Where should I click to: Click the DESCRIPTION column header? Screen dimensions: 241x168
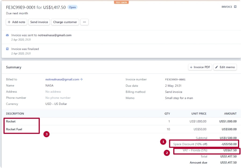[15, 114]
